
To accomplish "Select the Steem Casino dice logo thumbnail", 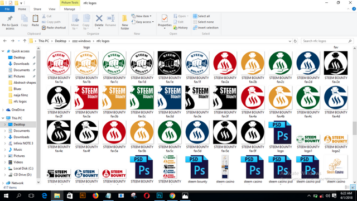I will 336,167.
